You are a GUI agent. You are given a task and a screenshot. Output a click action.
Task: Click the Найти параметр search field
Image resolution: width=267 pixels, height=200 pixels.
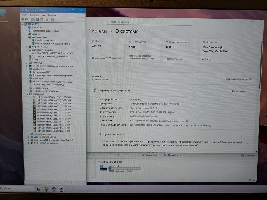149,22
